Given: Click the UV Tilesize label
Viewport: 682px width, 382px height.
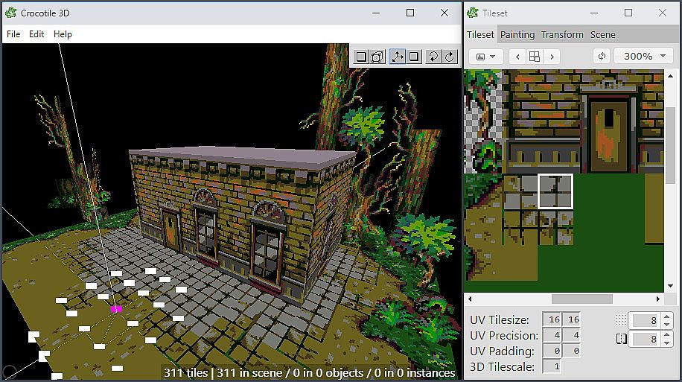Looking at the screenshot, I should [500, 319].
